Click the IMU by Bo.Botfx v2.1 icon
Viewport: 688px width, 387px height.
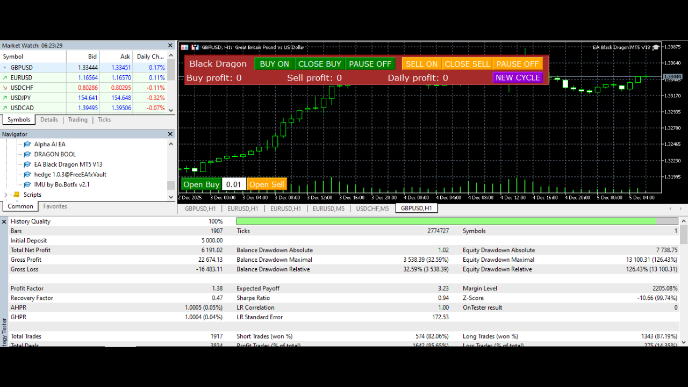click(27, 184)
